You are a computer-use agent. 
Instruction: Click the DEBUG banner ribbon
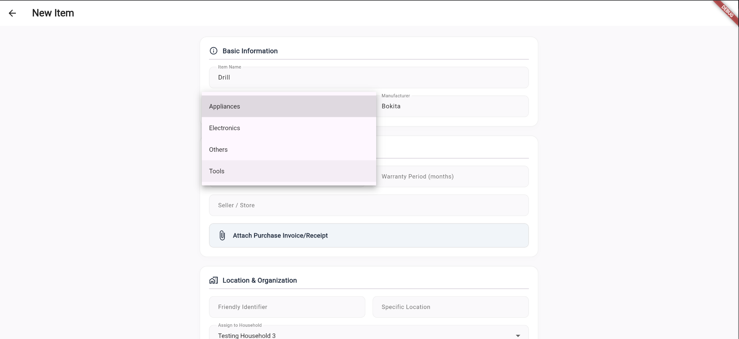coord(727,12)
